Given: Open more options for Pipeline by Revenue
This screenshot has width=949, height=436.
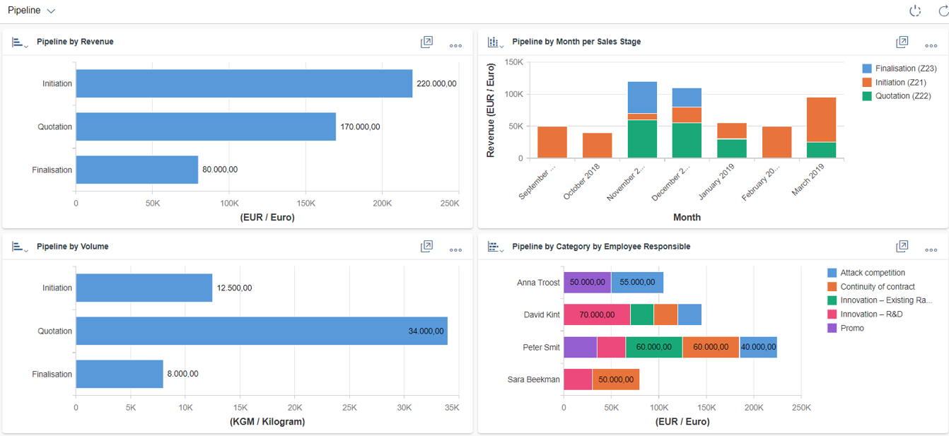Looking at the screenshot, I should (x=455, y=45).
